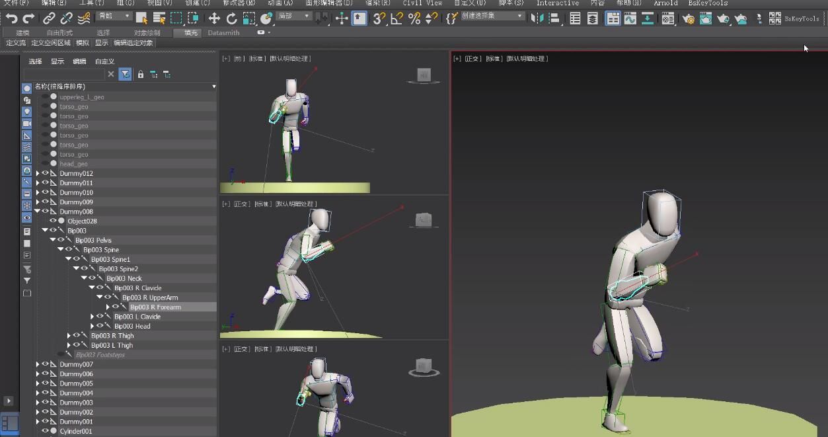Toggle visibility eye of Object028
Screen dimensions: 828x437
pos(54,221)
